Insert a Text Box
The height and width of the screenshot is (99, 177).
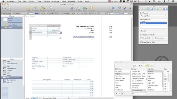coord(79,9)
